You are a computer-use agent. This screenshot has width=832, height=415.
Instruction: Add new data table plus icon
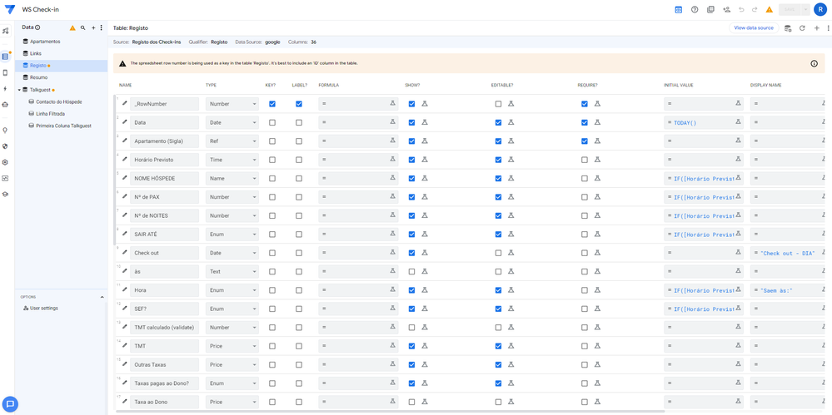point(93,27)
